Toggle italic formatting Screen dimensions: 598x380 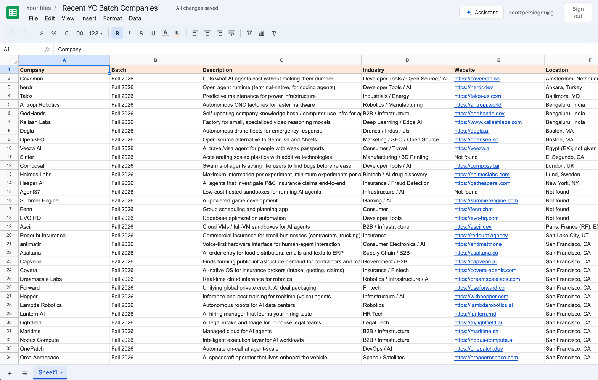[x=129, y=34]
